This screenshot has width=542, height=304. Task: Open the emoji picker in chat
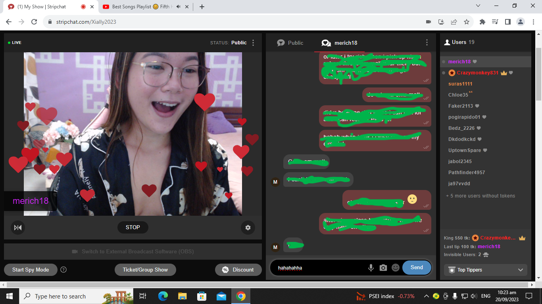pos(395,268)
